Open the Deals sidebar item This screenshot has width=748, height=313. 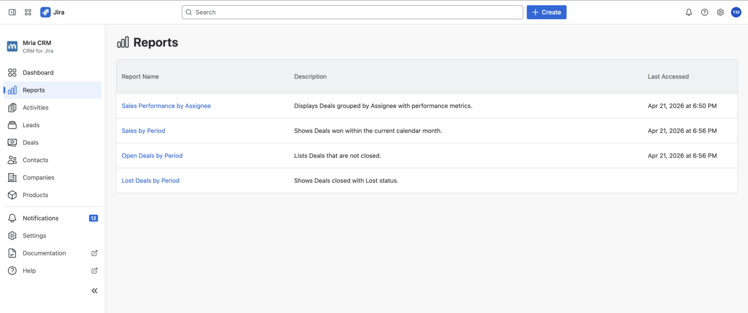coord(31,143)
